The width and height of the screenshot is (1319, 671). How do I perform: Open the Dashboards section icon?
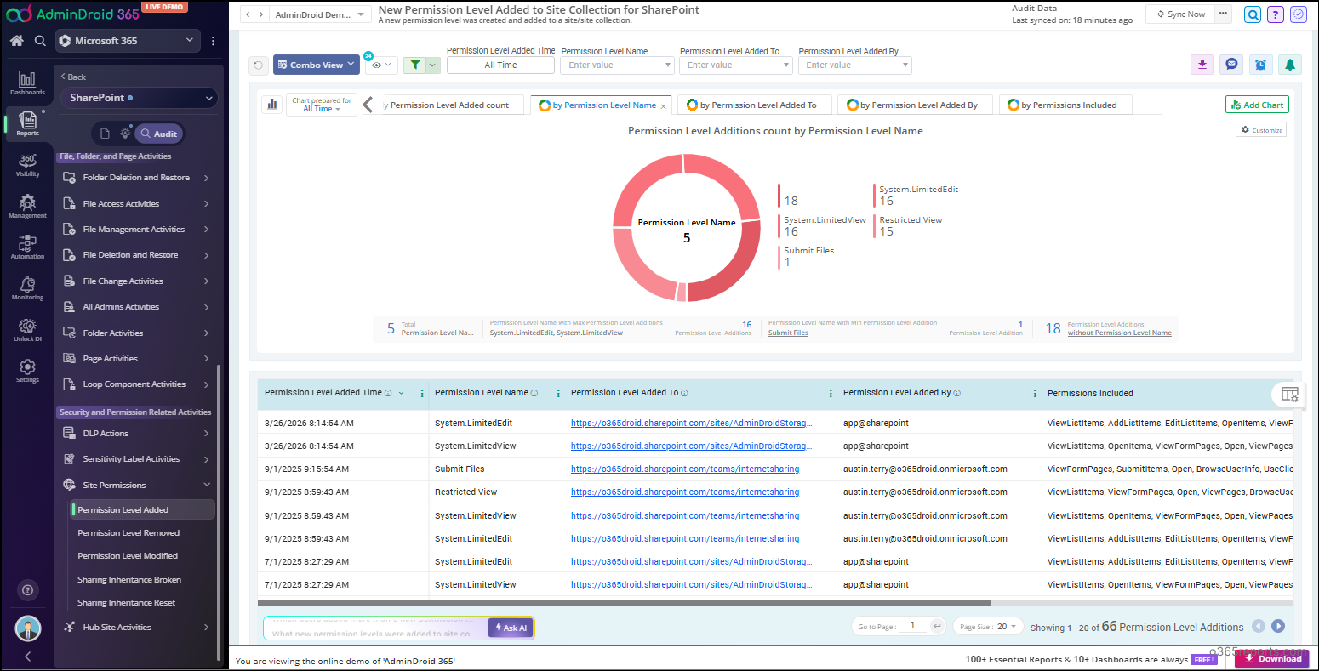click(x=27, y=82)
